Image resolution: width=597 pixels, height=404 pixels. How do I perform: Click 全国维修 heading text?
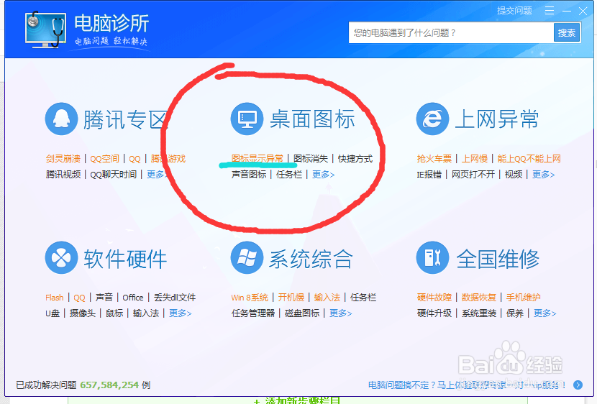click(x=498, y=259)
